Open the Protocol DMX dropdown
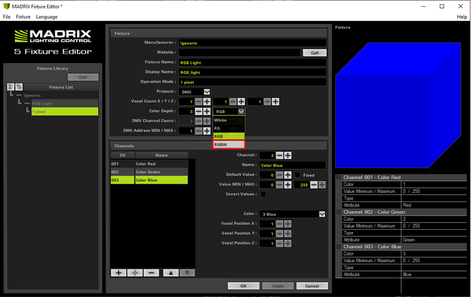 click(194, 92)
